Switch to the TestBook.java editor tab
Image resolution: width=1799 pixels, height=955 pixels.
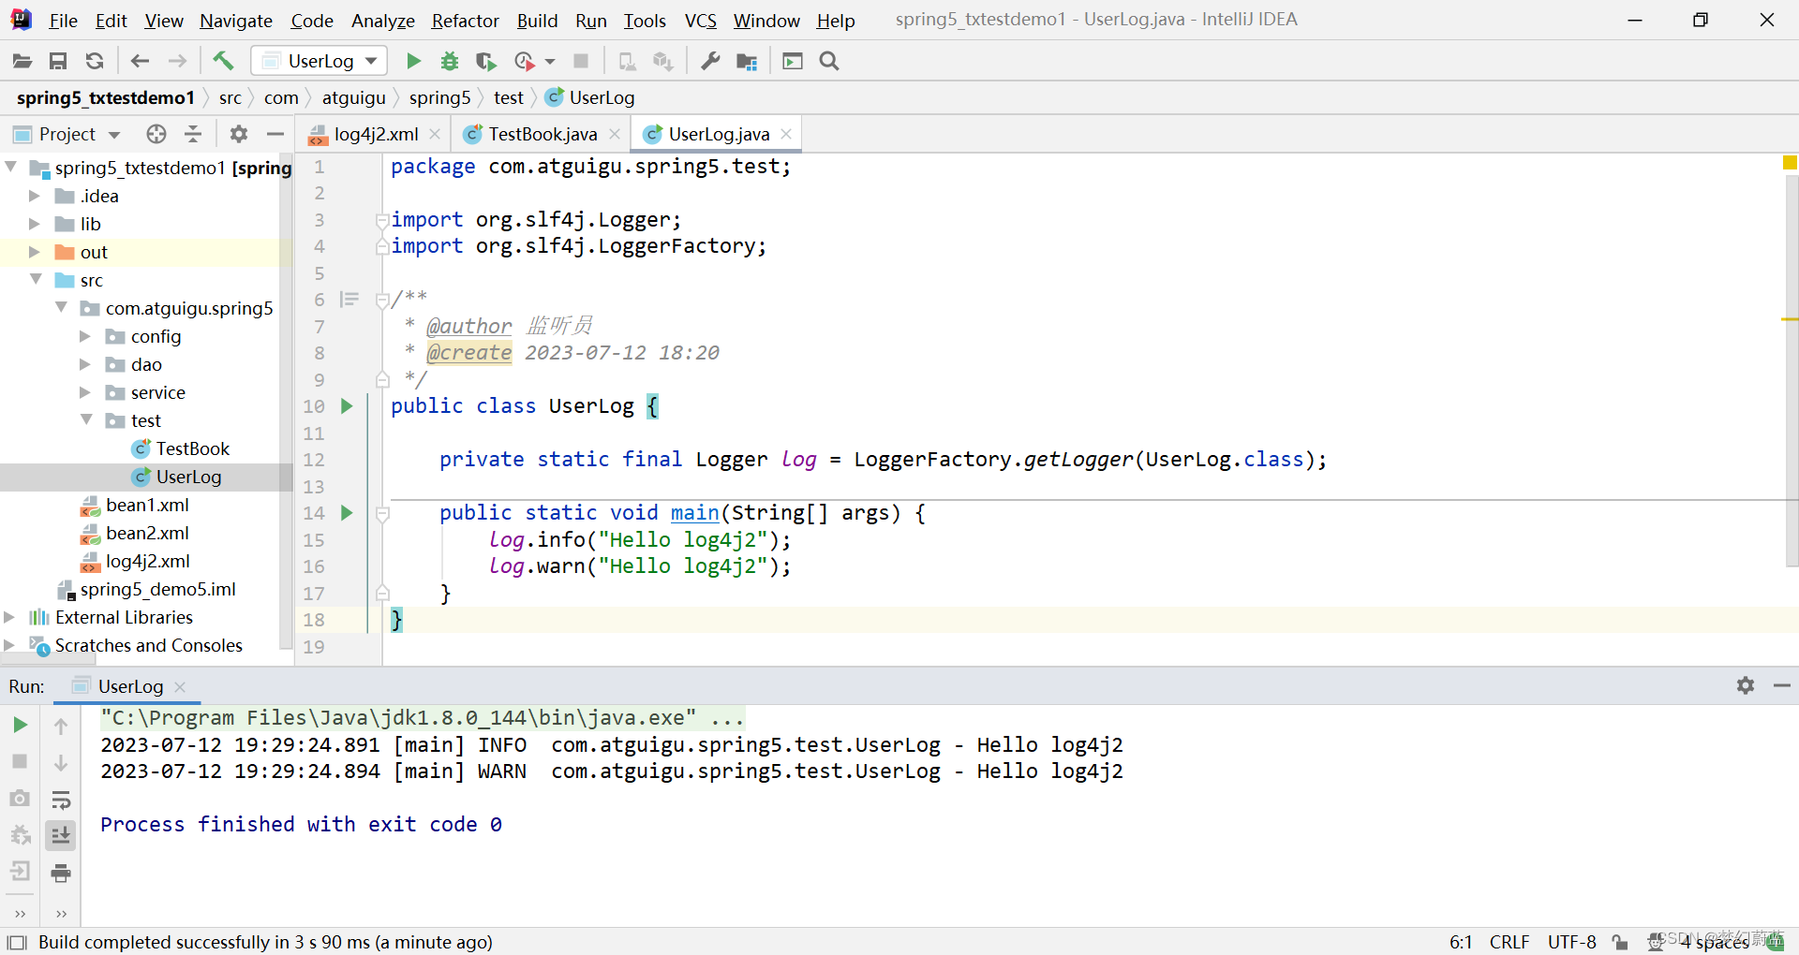[542, 134]
